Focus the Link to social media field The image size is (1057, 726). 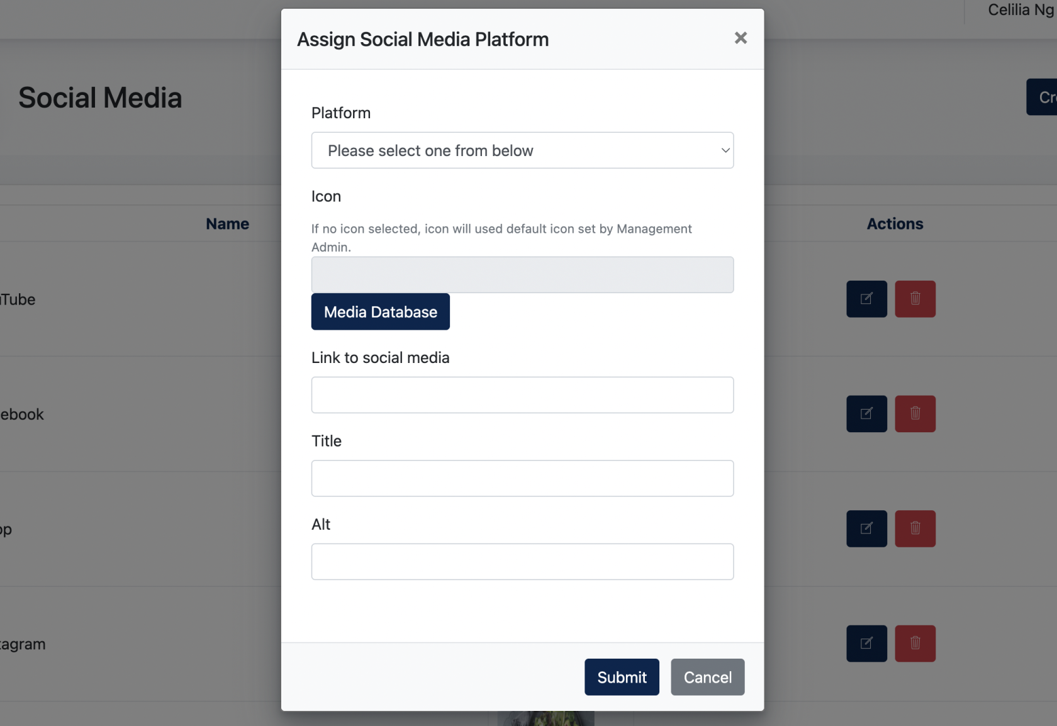coord(522,395)
